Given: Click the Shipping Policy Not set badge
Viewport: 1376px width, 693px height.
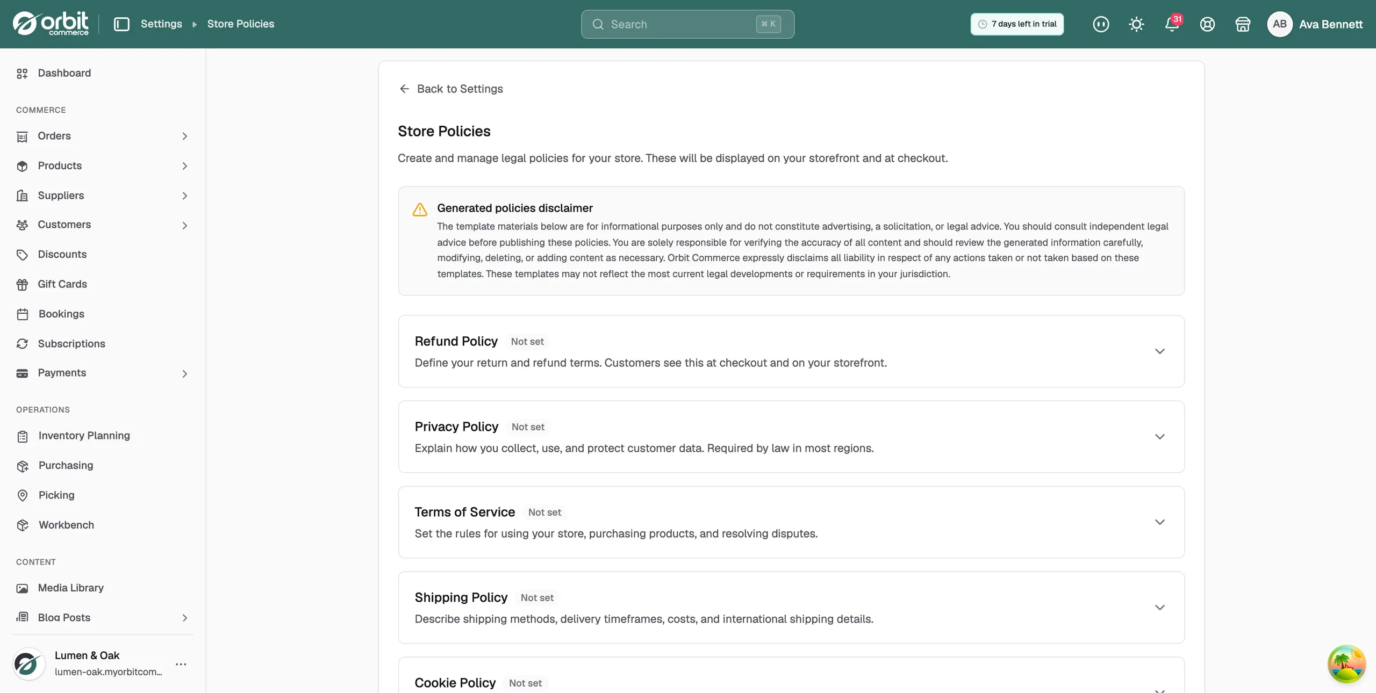Looking at the screenshot, I should coord(537,598).
